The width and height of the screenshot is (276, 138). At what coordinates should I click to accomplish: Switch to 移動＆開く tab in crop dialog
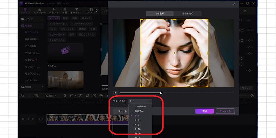tap(187, 13)
